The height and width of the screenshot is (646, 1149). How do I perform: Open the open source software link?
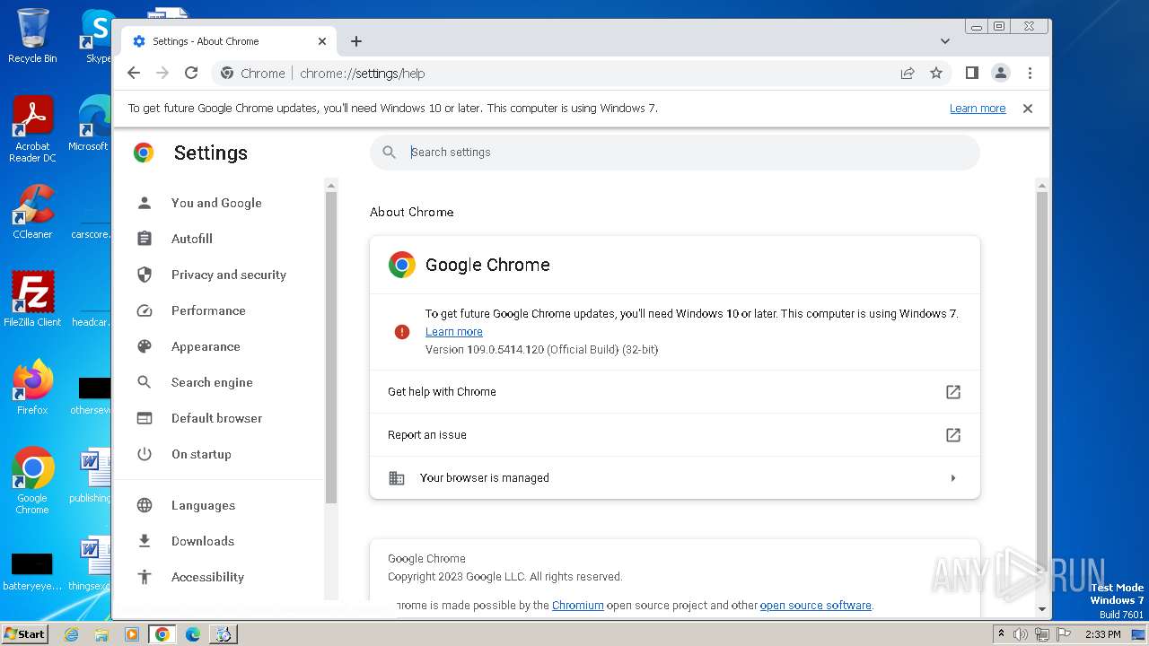(815, 606)
